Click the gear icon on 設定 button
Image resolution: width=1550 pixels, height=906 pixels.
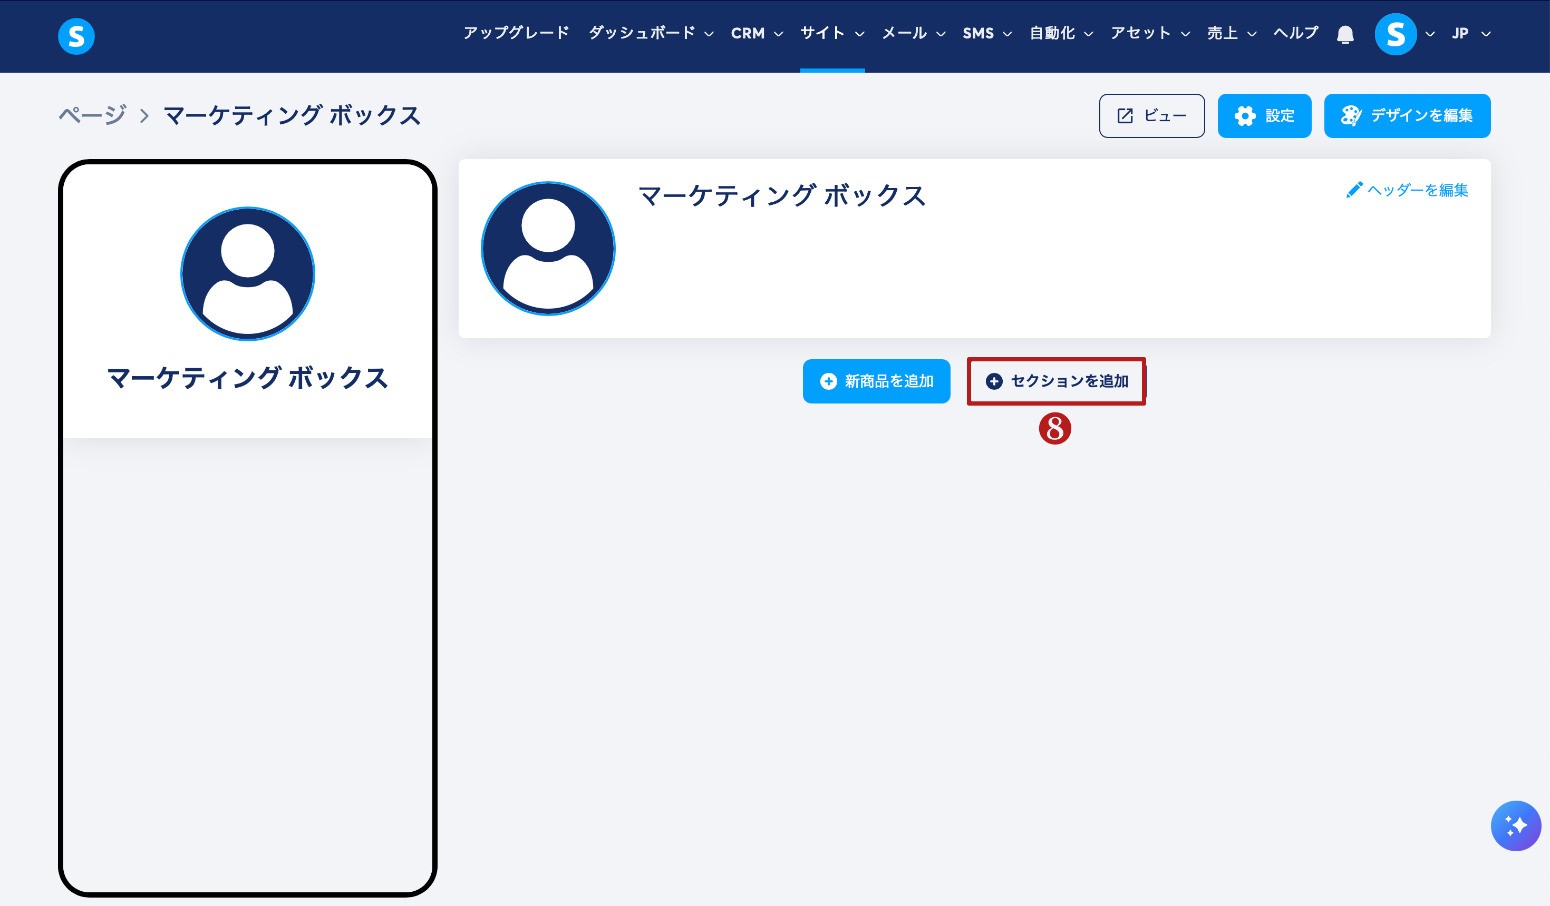[x=1245, y=115]
